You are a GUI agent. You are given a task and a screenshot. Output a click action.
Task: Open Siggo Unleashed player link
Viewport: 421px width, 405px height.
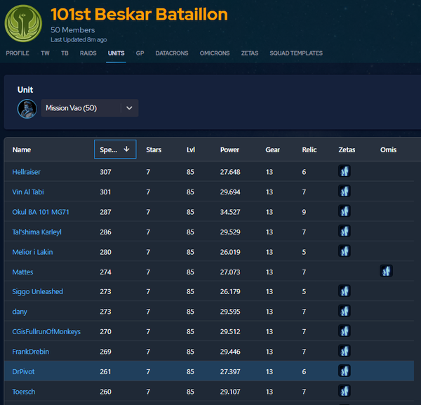pyautogui.click(x=37, y=292)
